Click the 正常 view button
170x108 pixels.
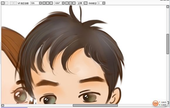coord(80,3)
